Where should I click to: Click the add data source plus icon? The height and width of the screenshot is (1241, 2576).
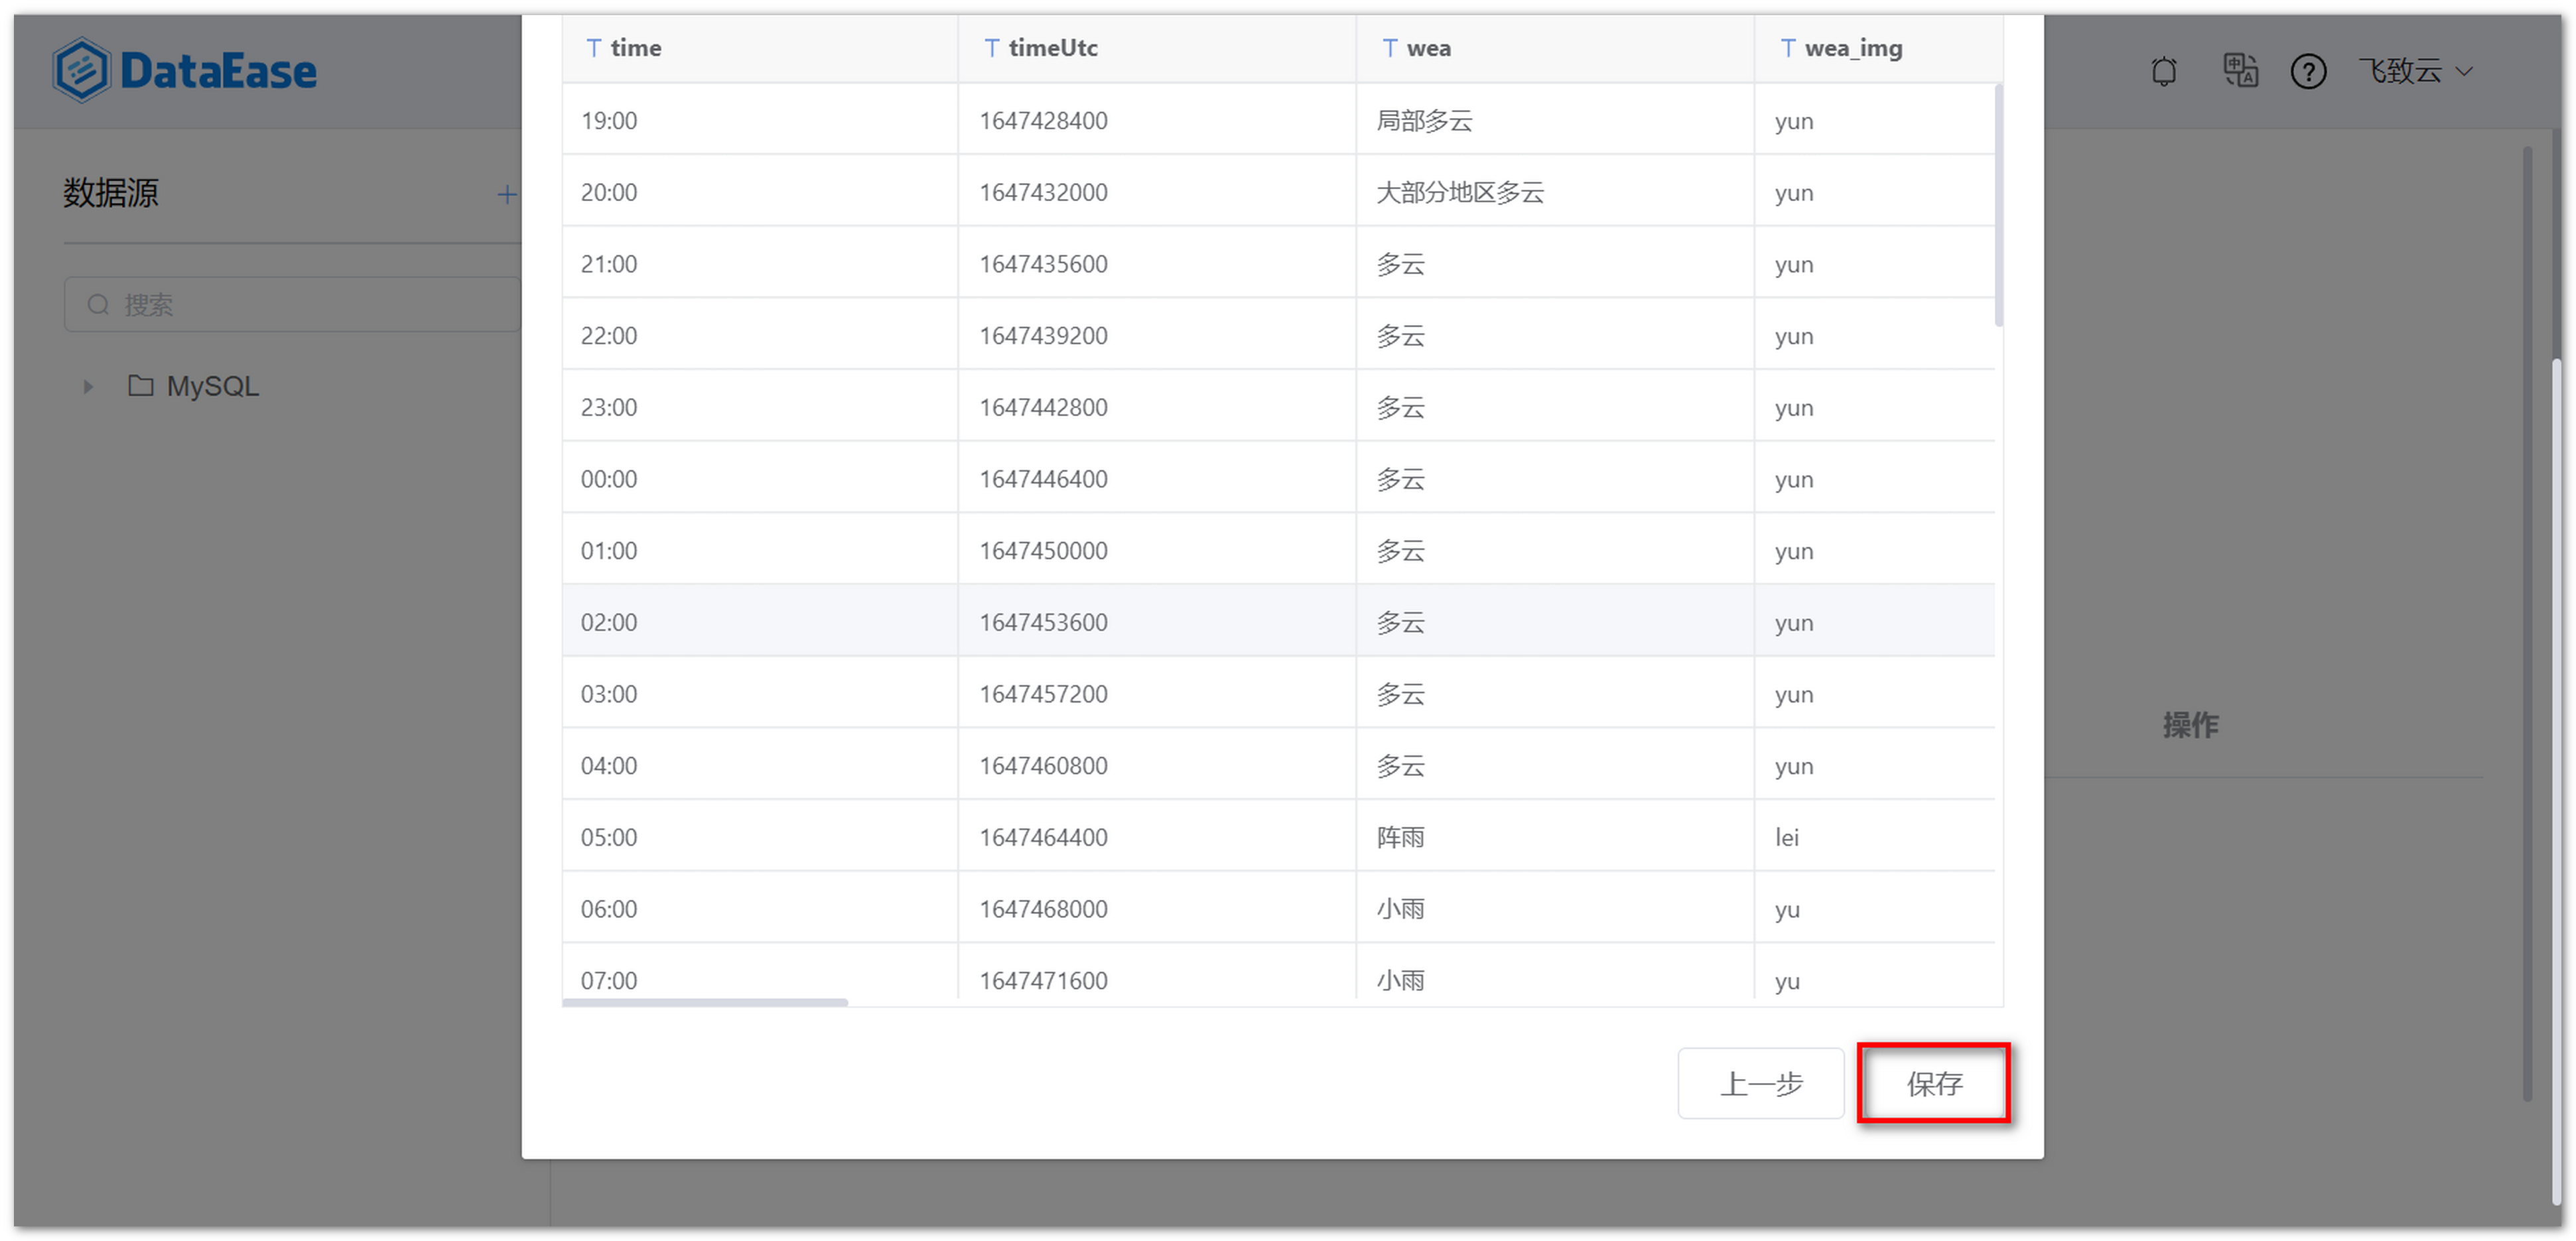(508, 194)
